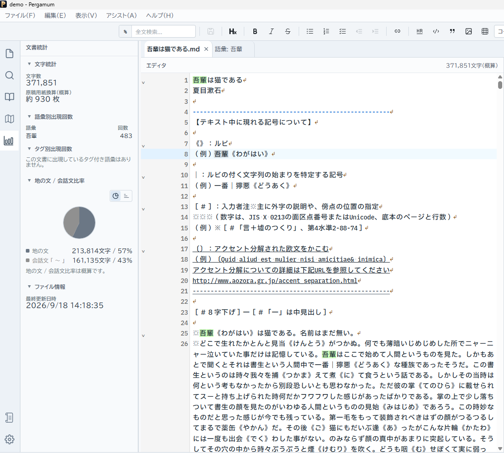The image size is (504, 453).
Task: Click the 会話文「～」 legend entry
Action: click(79, 260)
